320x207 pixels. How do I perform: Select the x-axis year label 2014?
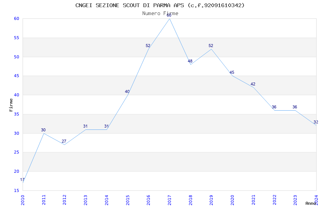click(107, 200)
